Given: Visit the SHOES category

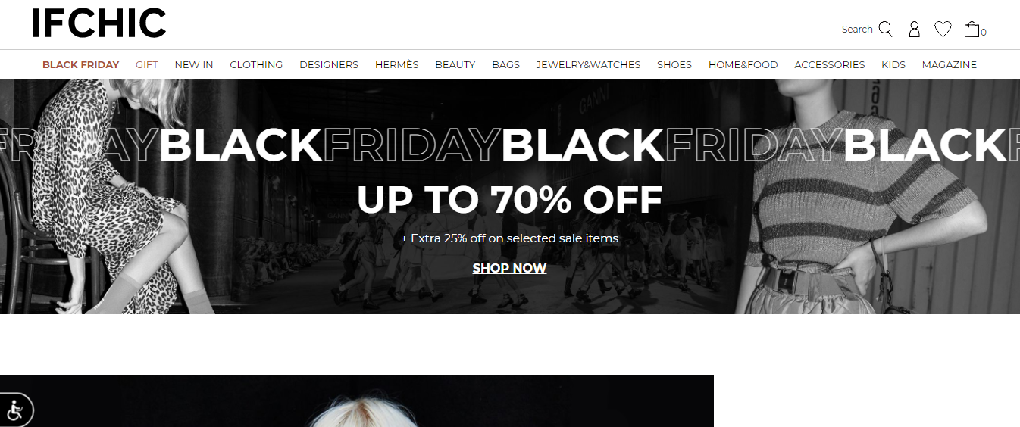Looking at the screenshot, I should pos(674,65).
